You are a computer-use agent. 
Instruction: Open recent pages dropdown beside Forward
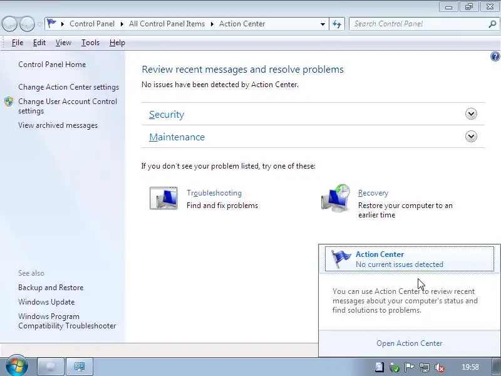[40, 24]
